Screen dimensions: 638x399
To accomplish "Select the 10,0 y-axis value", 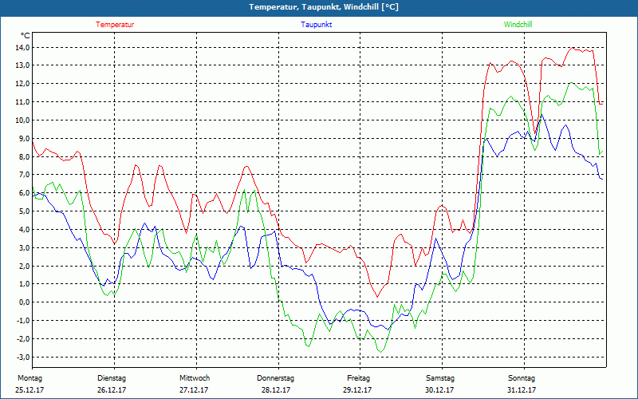I will coord(22,120).
